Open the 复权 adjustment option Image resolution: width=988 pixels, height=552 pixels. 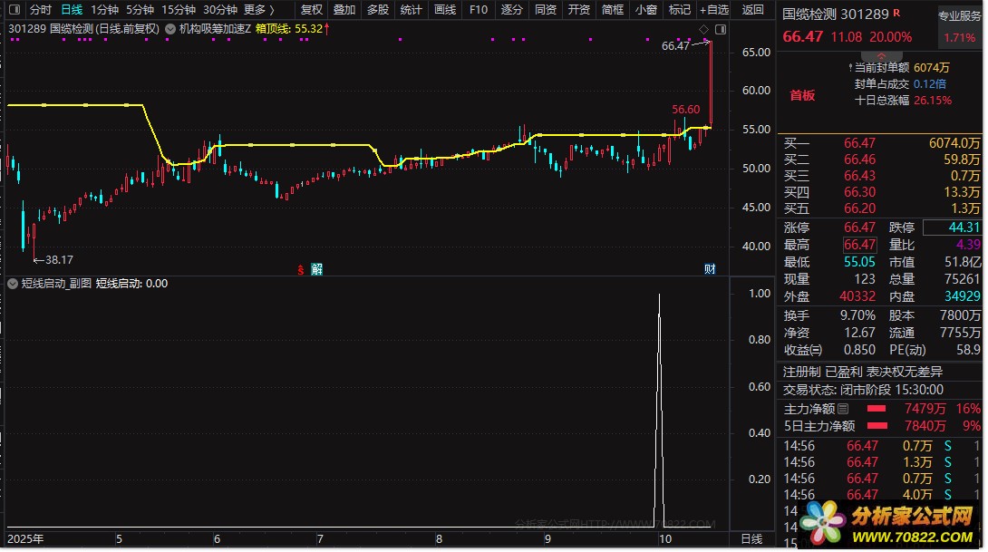click(x=311, y=9)
